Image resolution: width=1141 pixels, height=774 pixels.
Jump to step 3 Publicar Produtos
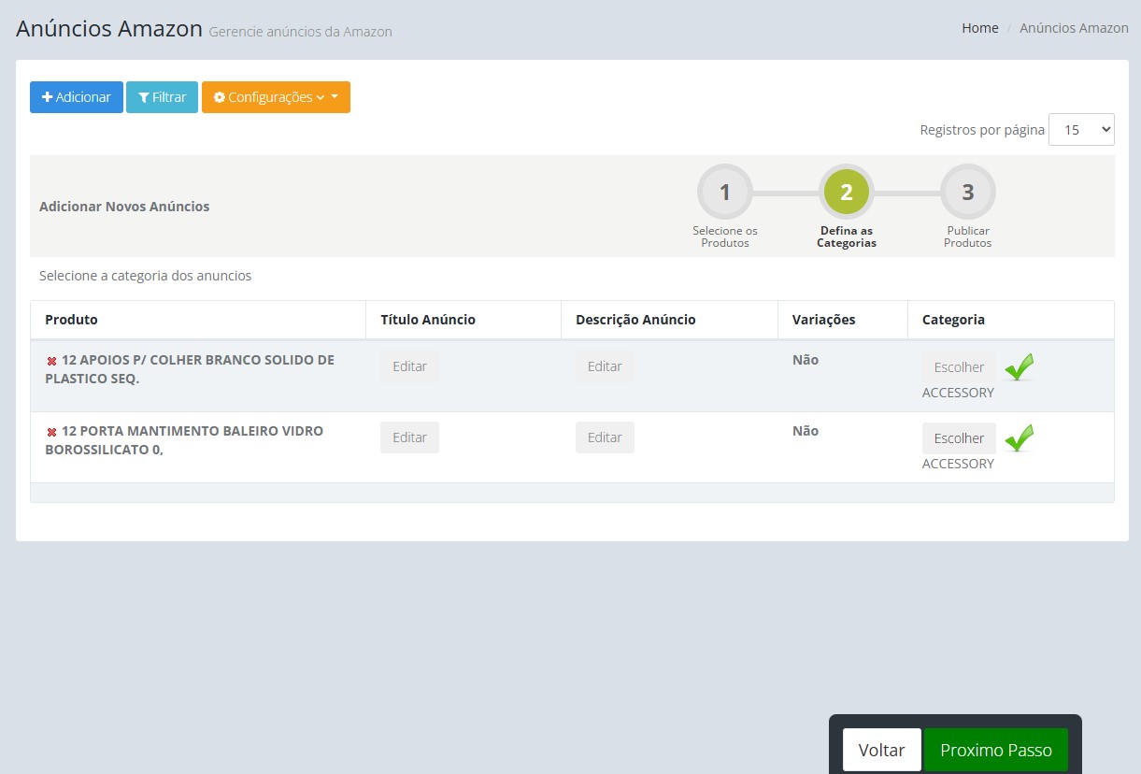click(968, 193)
